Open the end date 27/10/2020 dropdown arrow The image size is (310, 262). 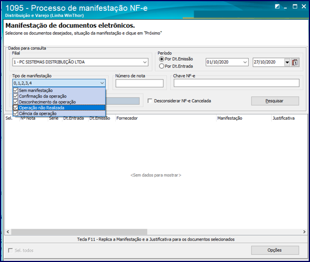(x=287, y=62)
